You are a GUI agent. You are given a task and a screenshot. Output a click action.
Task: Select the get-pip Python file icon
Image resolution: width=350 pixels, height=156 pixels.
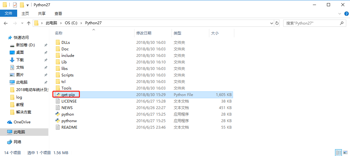click(58, 95)
